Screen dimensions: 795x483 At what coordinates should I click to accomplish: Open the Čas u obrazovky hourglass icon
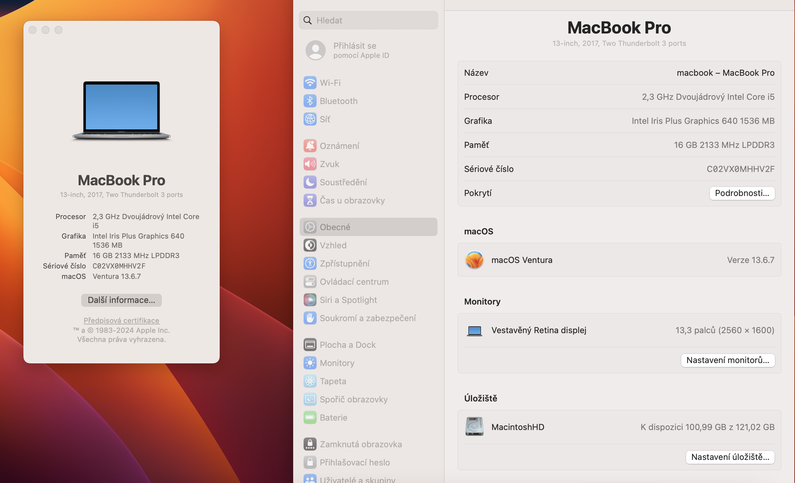pos(310,200)
